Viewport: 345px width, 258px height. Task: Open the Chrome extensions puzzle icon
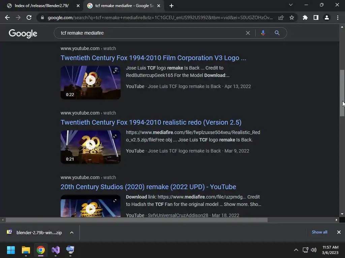pyautogui.click(x=305, y=17)
